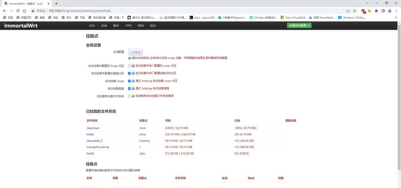Open the Windows存储池 bookmark
Screen dimensions: 401x188
(x=264, y=17)
